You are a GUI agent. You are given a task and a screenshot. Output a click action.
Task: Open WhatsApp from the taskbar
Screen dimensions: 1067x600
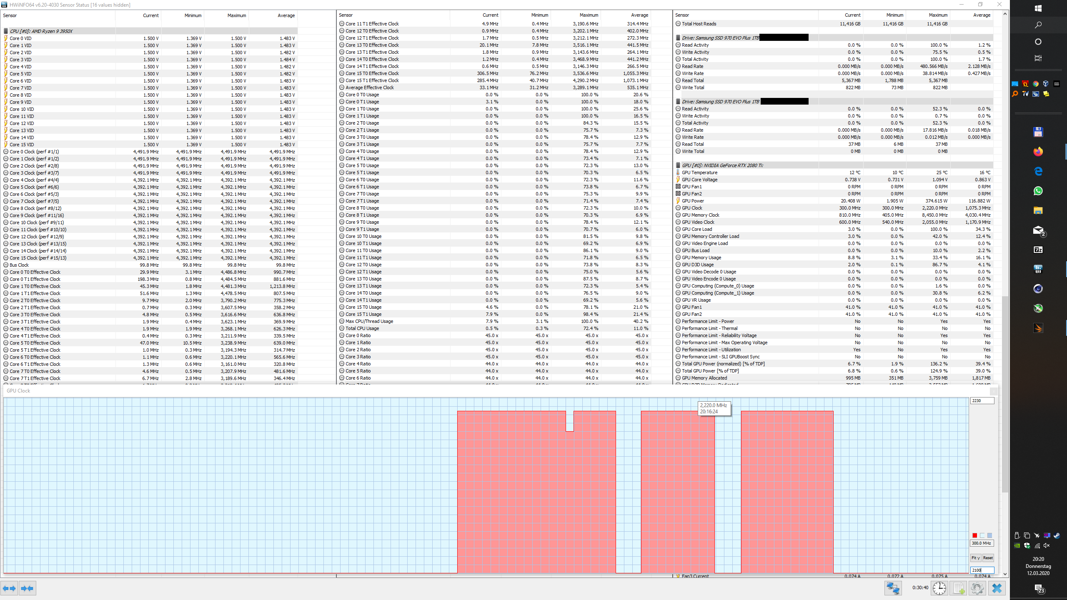[x=1038, y=191]
